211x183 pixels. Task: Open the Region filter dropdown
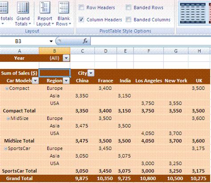66,81
